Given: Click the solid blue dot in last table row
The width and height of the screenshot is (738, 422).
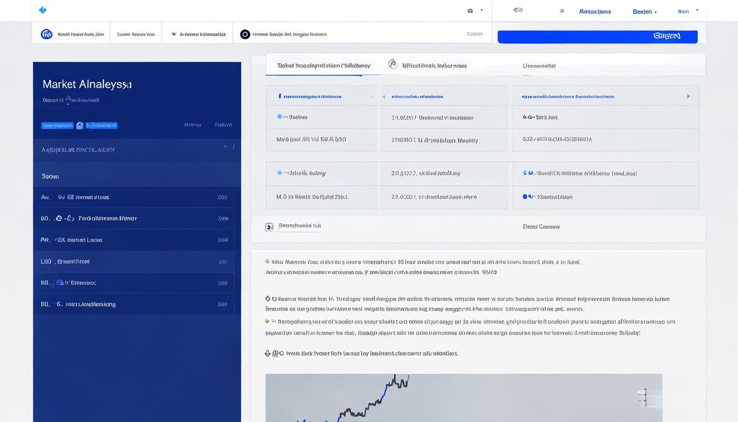Looking at the screenshot, I should pyautogui.click(x=525, y=196).
